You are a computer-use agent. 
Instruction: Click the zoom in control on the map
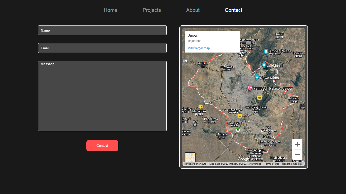(x=297, y=144)
